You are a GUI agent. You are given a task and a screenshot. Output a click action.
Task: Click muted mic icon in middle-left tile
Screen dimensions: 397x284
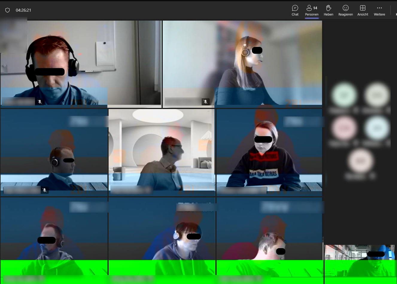click(45, 190)
